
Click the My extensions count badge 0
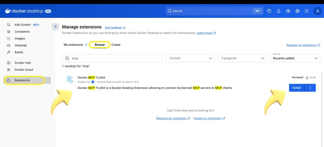86,45
